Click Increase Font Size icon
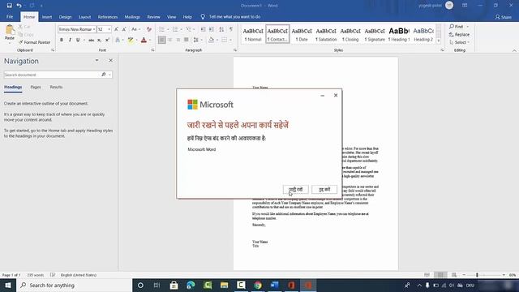519x292 pixels. click(116, 29)
